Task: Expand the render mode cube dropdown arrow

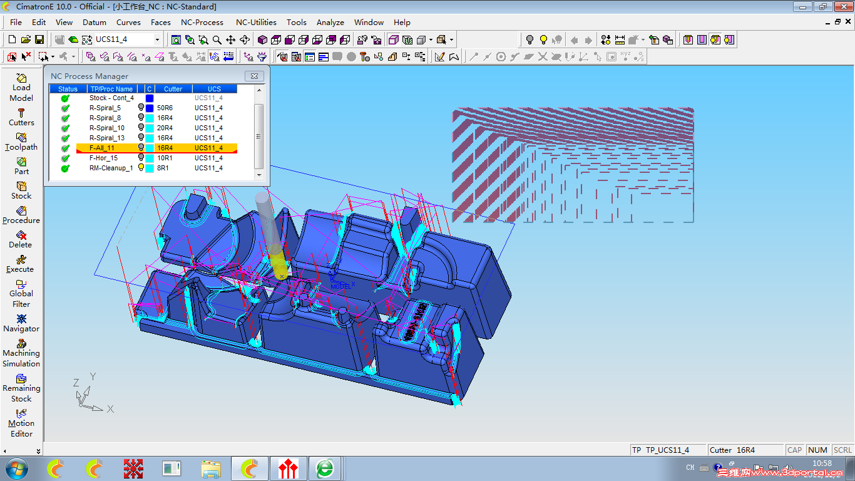Action: [431, 39]
